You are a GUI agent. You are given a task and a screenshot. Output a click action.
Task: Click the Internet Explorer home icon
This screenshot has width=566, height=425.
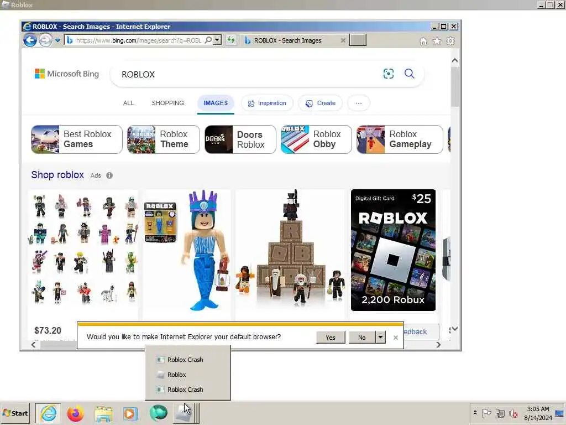(x=423, y=41)
